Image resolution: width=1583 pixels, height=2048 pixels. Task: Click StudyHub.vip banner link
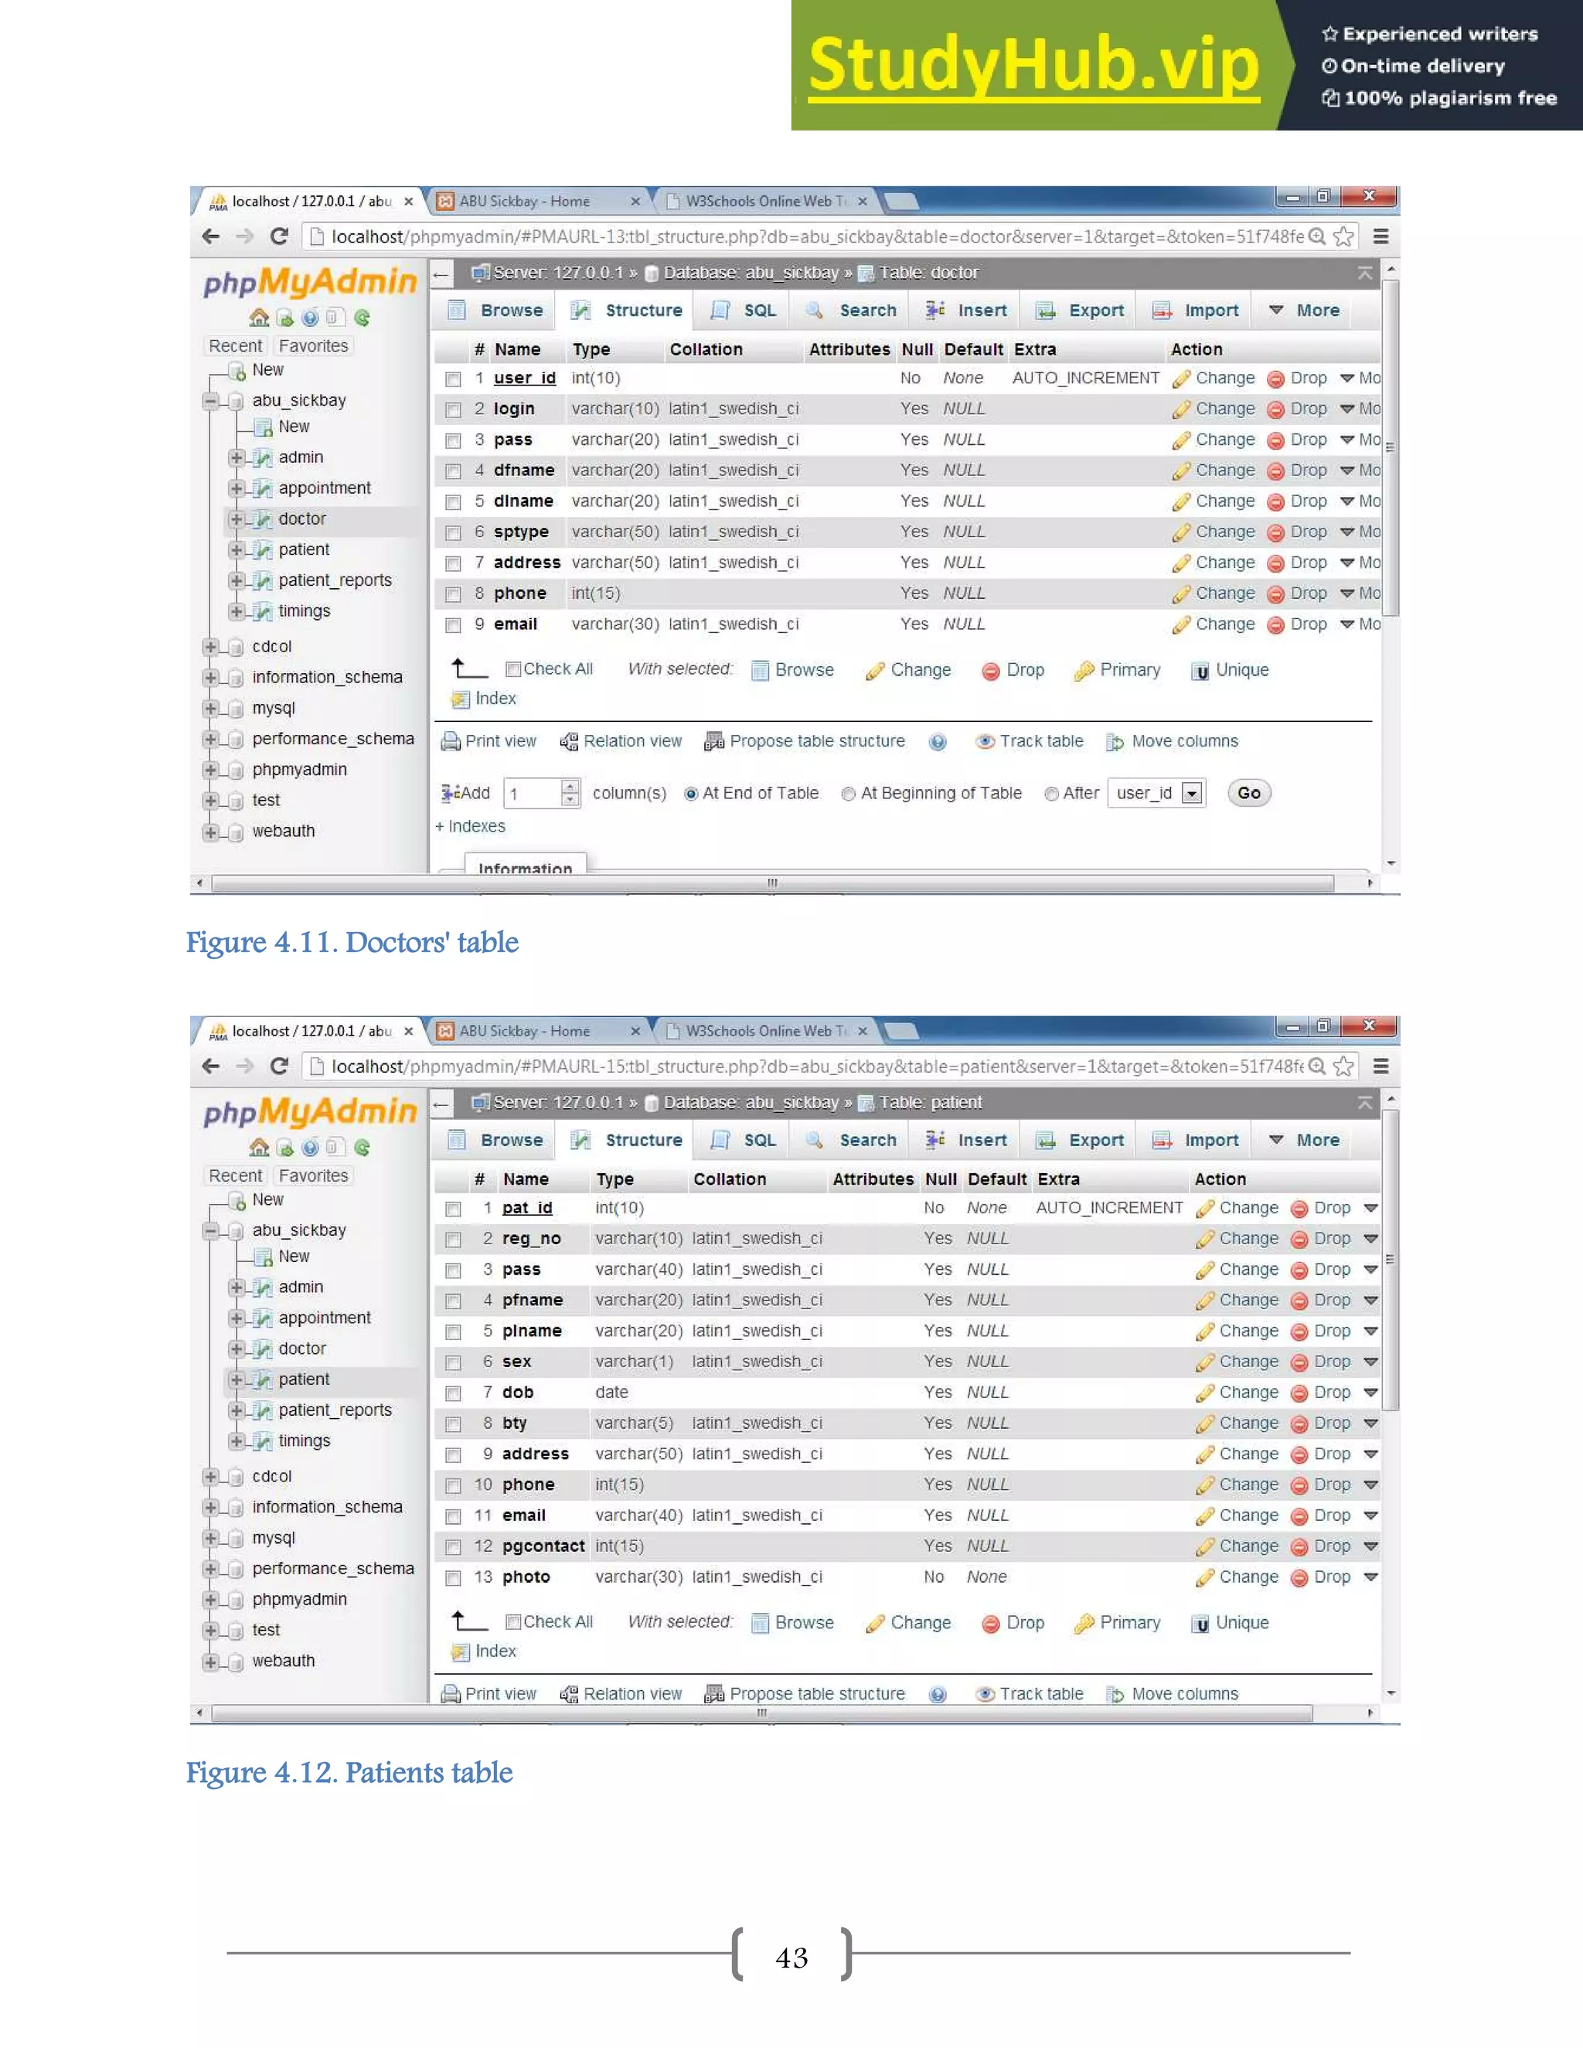(x=1033, y=66)
